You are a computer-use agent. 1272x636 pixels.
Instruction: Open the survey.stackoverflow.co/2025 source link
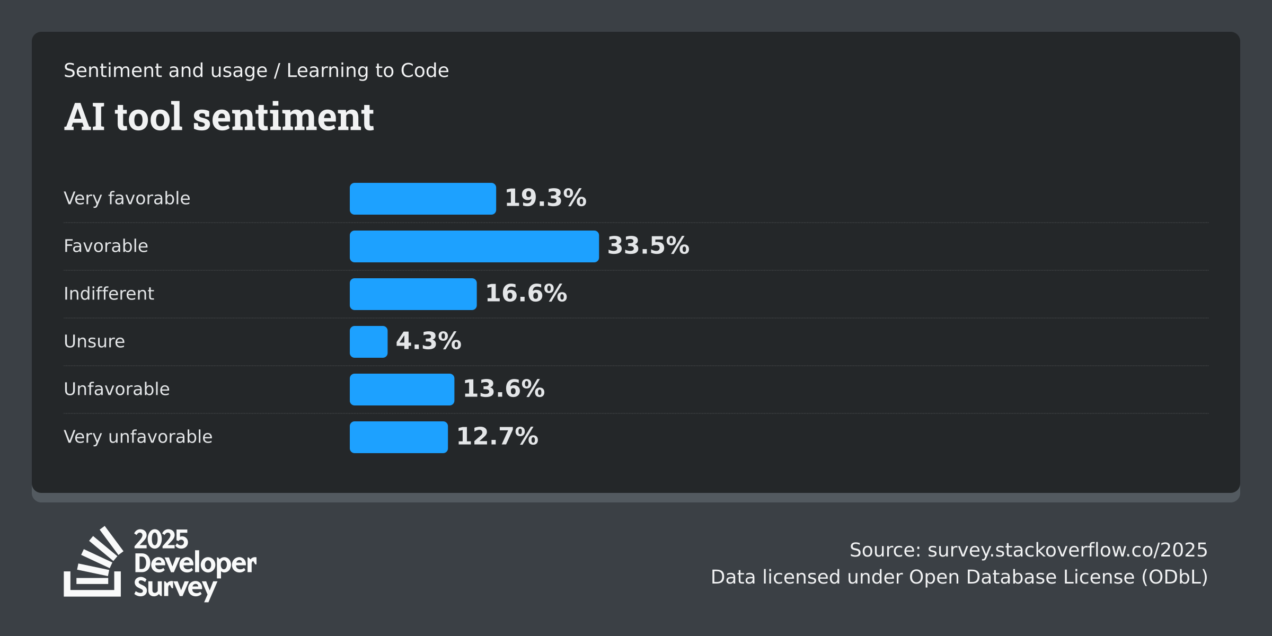coord(1067,550)
